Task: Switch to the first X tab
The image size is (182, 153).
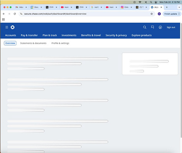Action: click(x=51, y=7)
